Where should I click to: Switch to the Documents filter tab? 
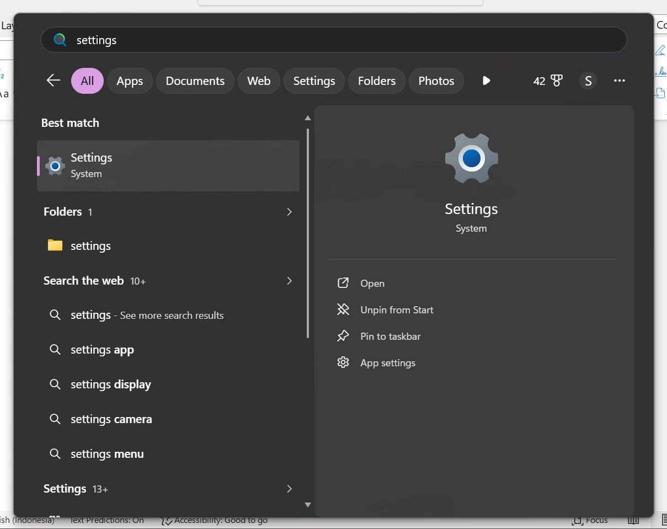195,81
